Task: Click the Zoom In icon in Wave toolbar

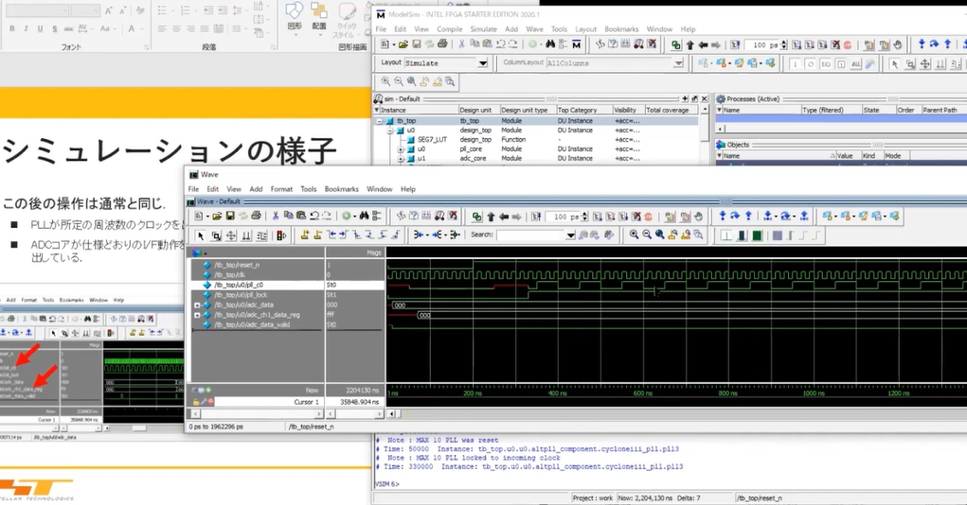Action: (x=634, y=235)
